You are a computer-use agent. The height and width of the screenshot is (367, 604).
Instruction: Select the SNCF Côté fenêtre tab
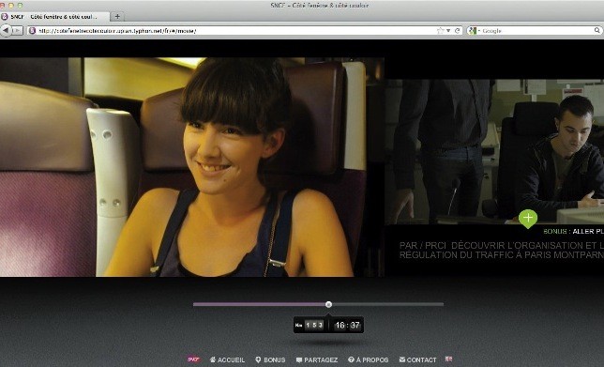tap(54, 17)
